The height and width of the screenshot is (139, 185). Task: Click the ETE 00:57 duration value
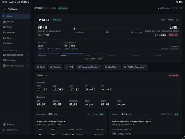click(41, 105)
